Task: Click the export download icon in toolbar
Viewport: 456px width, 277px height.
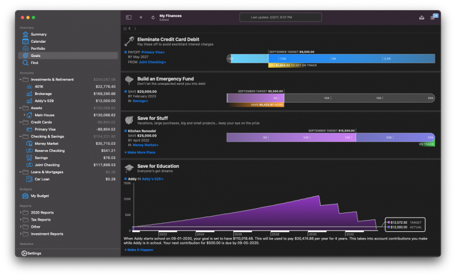Action: (x=422, y=17)
